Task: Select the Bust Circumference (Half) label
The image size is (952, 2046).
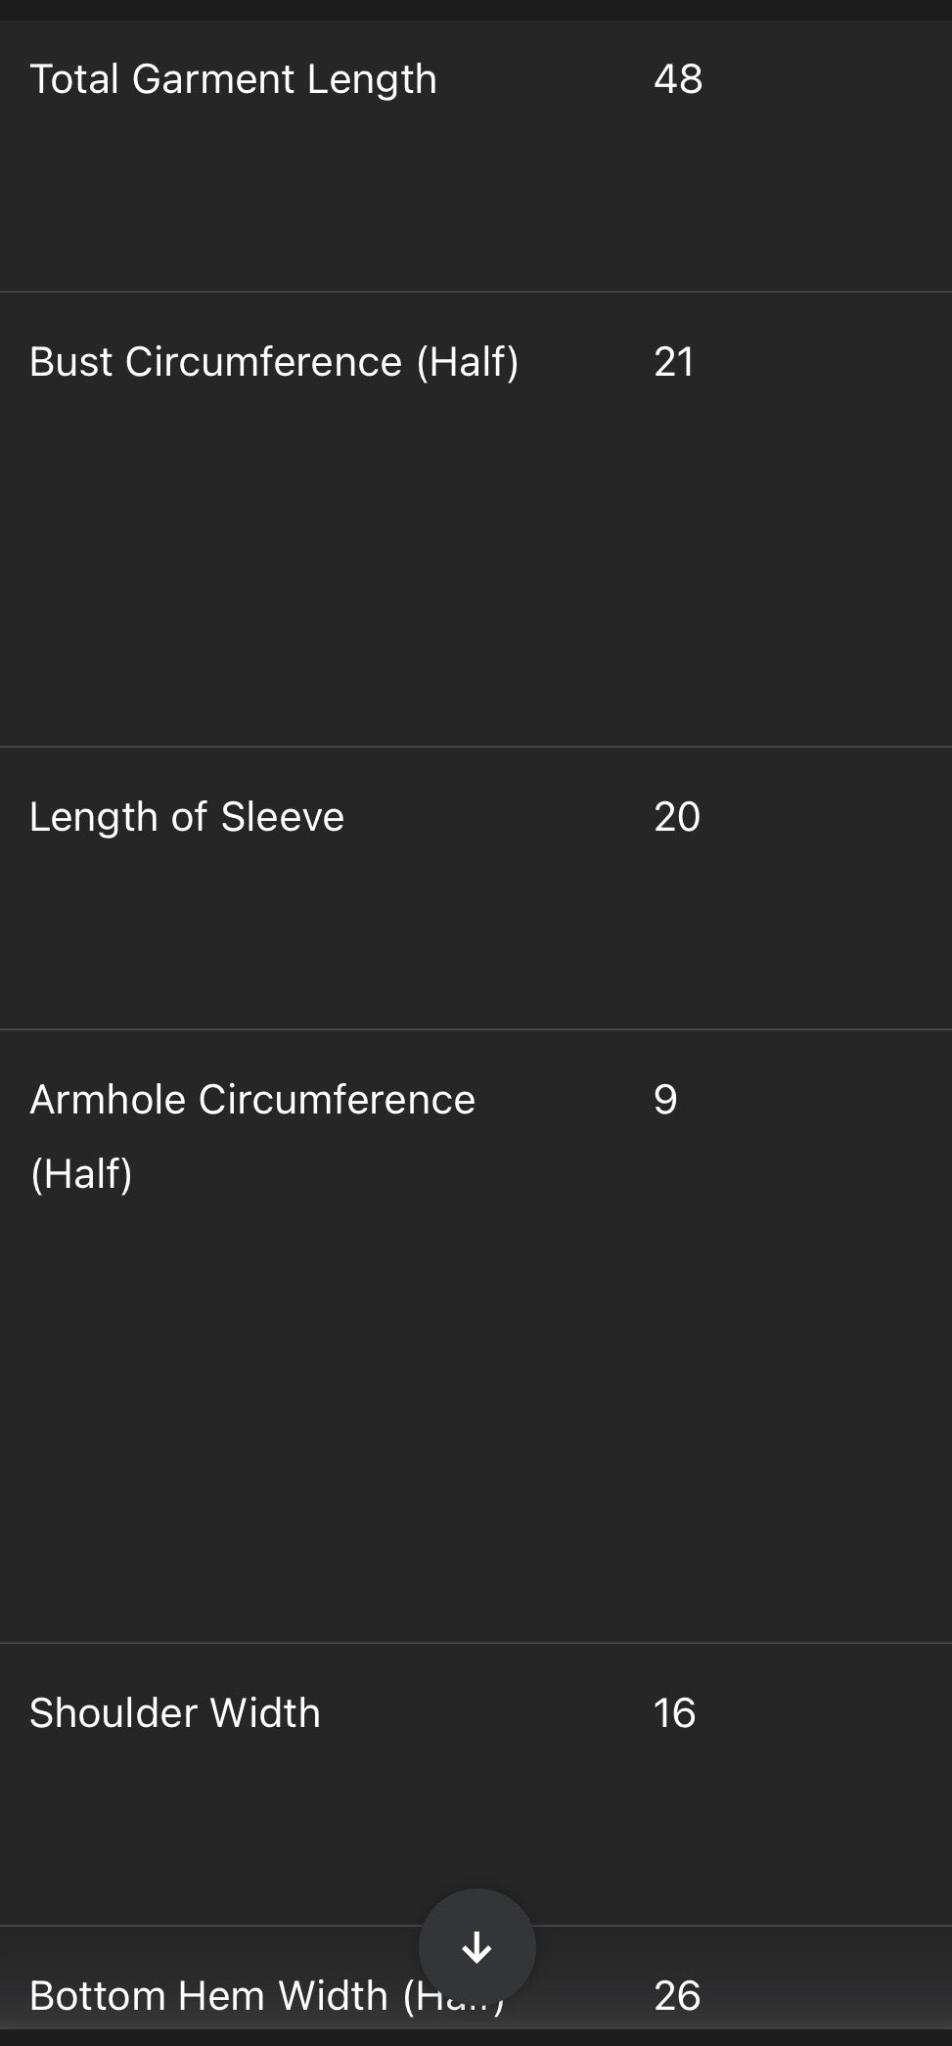Action: tap(274, 362)
